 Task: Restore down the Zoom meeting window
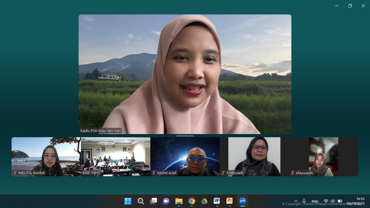pos(350,6)
